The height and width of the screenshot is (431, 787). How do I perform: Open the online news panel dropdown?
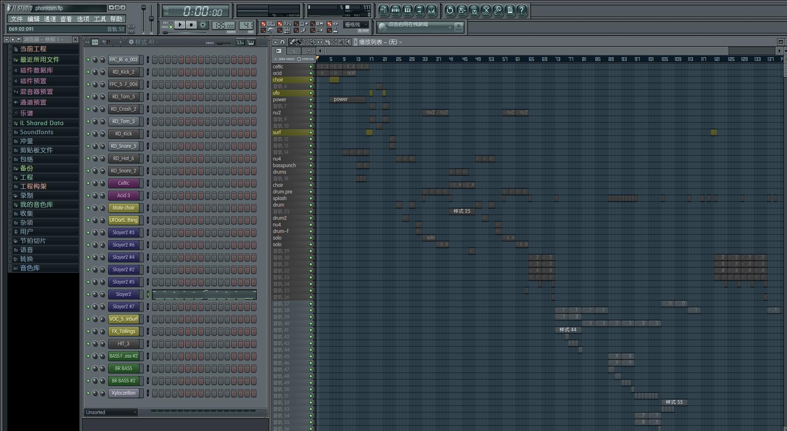(x=450, y=27)
